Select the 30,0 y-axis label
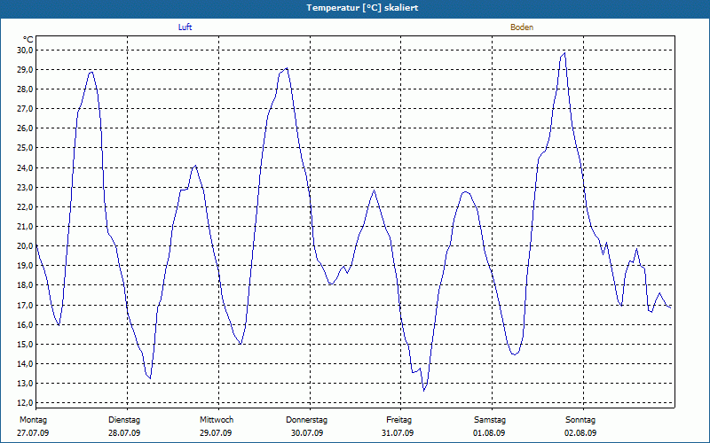 pyautogui.click(x=25, y=51)
